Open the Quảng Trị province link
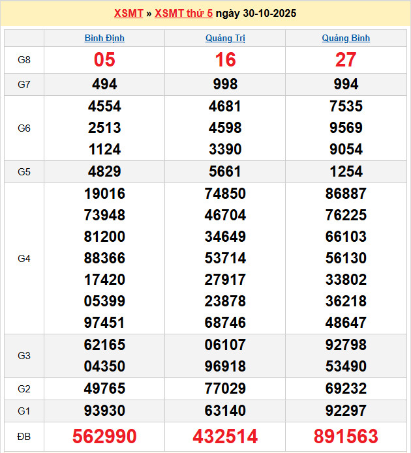Screen dimensions: 411x453 pos(225,38)
